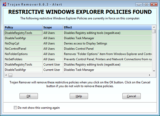Click the Effect column header
This screenshot has height=116, width=160.
[x=107, y=27]
